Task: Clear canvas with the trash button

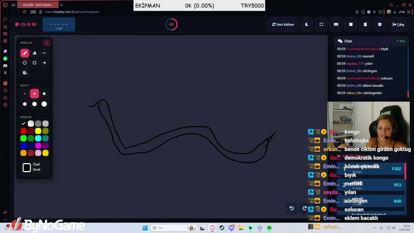Action: point(365,25)
